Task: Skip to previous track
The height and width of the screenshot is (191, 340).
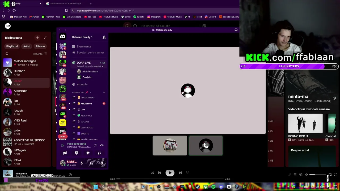Action: pos(160,173)
